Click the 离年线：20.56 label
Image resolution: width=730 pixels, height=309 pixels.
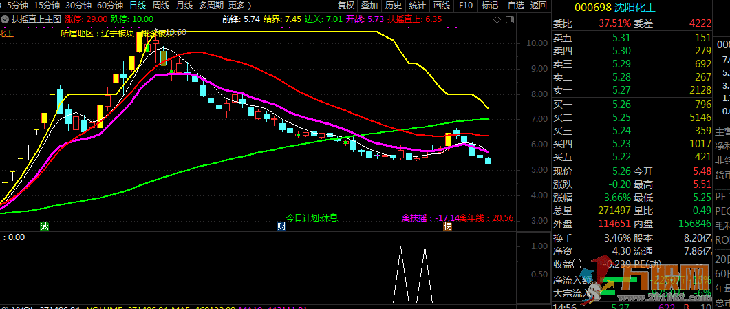(x=487, y=217)
